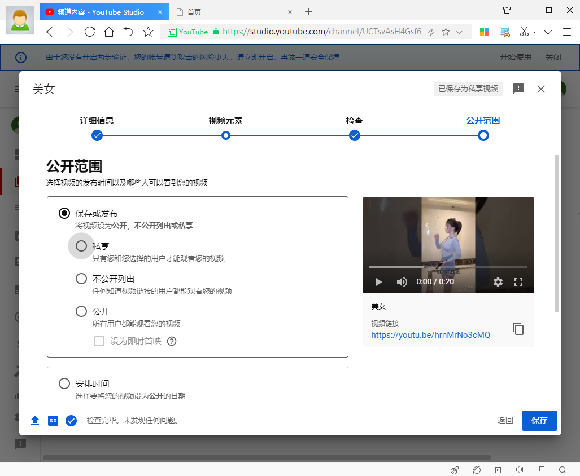Click the window layout icon in status bar
Viewport: 580px width, 476px height.
pyautogui.click(x=541, y=470)
